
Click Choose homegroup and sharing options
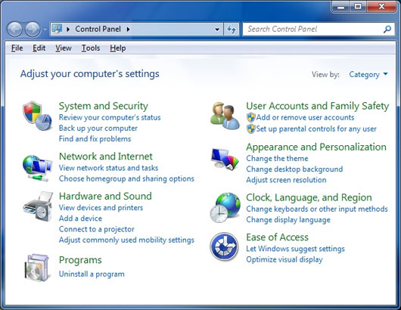[126, 178]
